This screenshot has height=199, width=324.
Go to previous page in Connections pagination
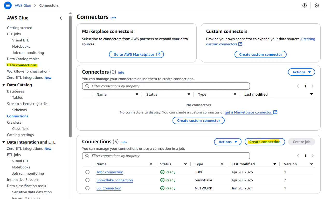[x=298, y=156]
